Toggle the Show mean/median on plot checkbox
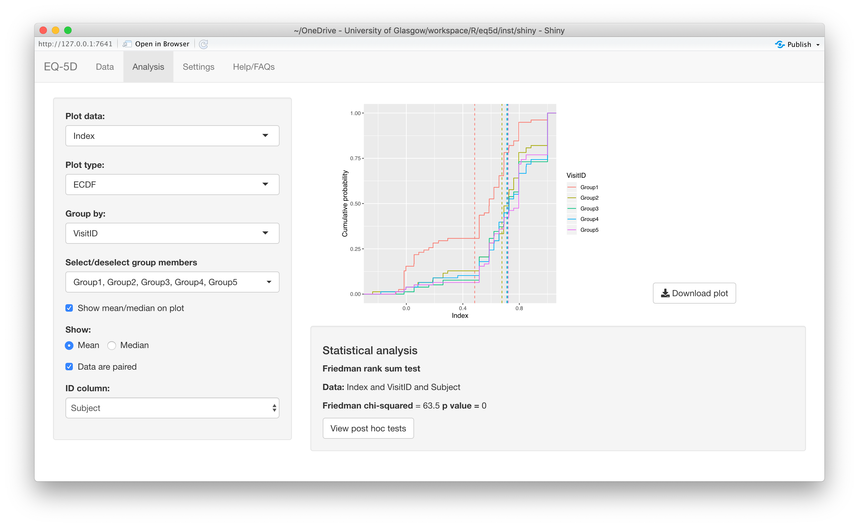Viewport: 859px width, 527px height. pos(69,308)
